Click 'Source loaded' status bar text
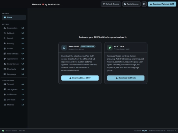Viewport: 178px width, 133px height. pos(15,131)
